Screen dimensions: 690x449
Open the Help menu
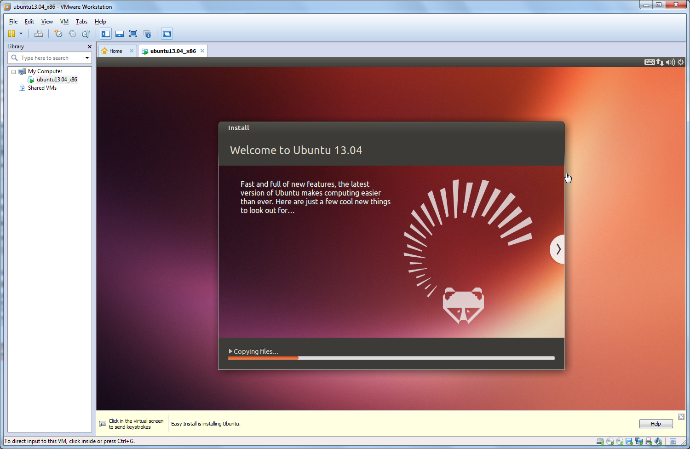(100, 22)
